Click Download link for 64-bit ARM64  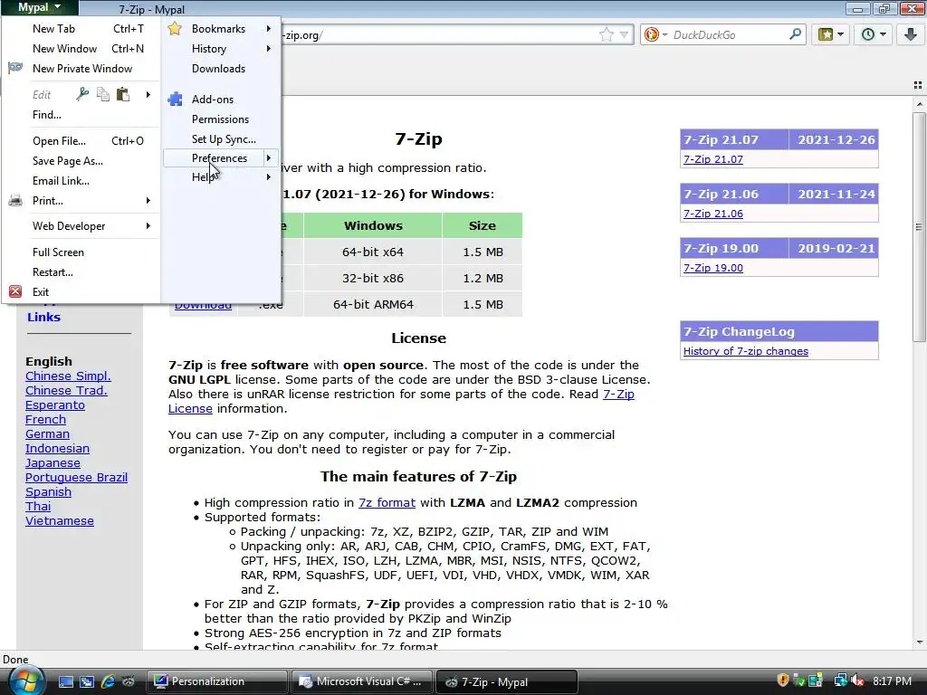(203, 306)
